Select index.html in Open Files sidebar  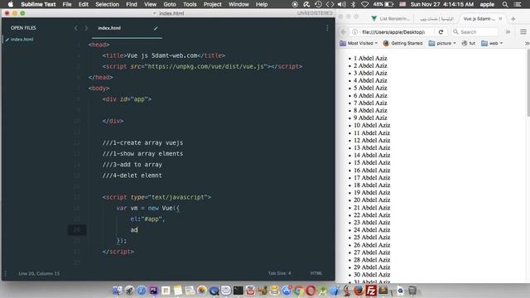[22, 39]
